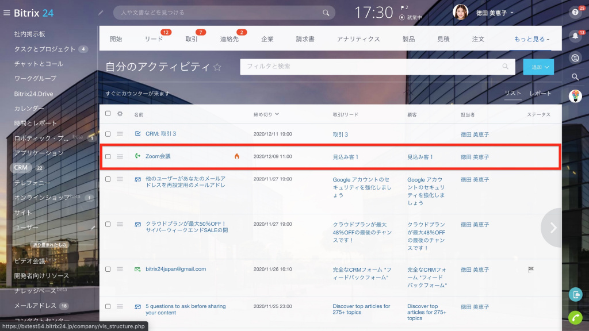Expand the 折り畳まれたもの sidebar section
This screenshot has height=331, width=589.
coord(49,245)
